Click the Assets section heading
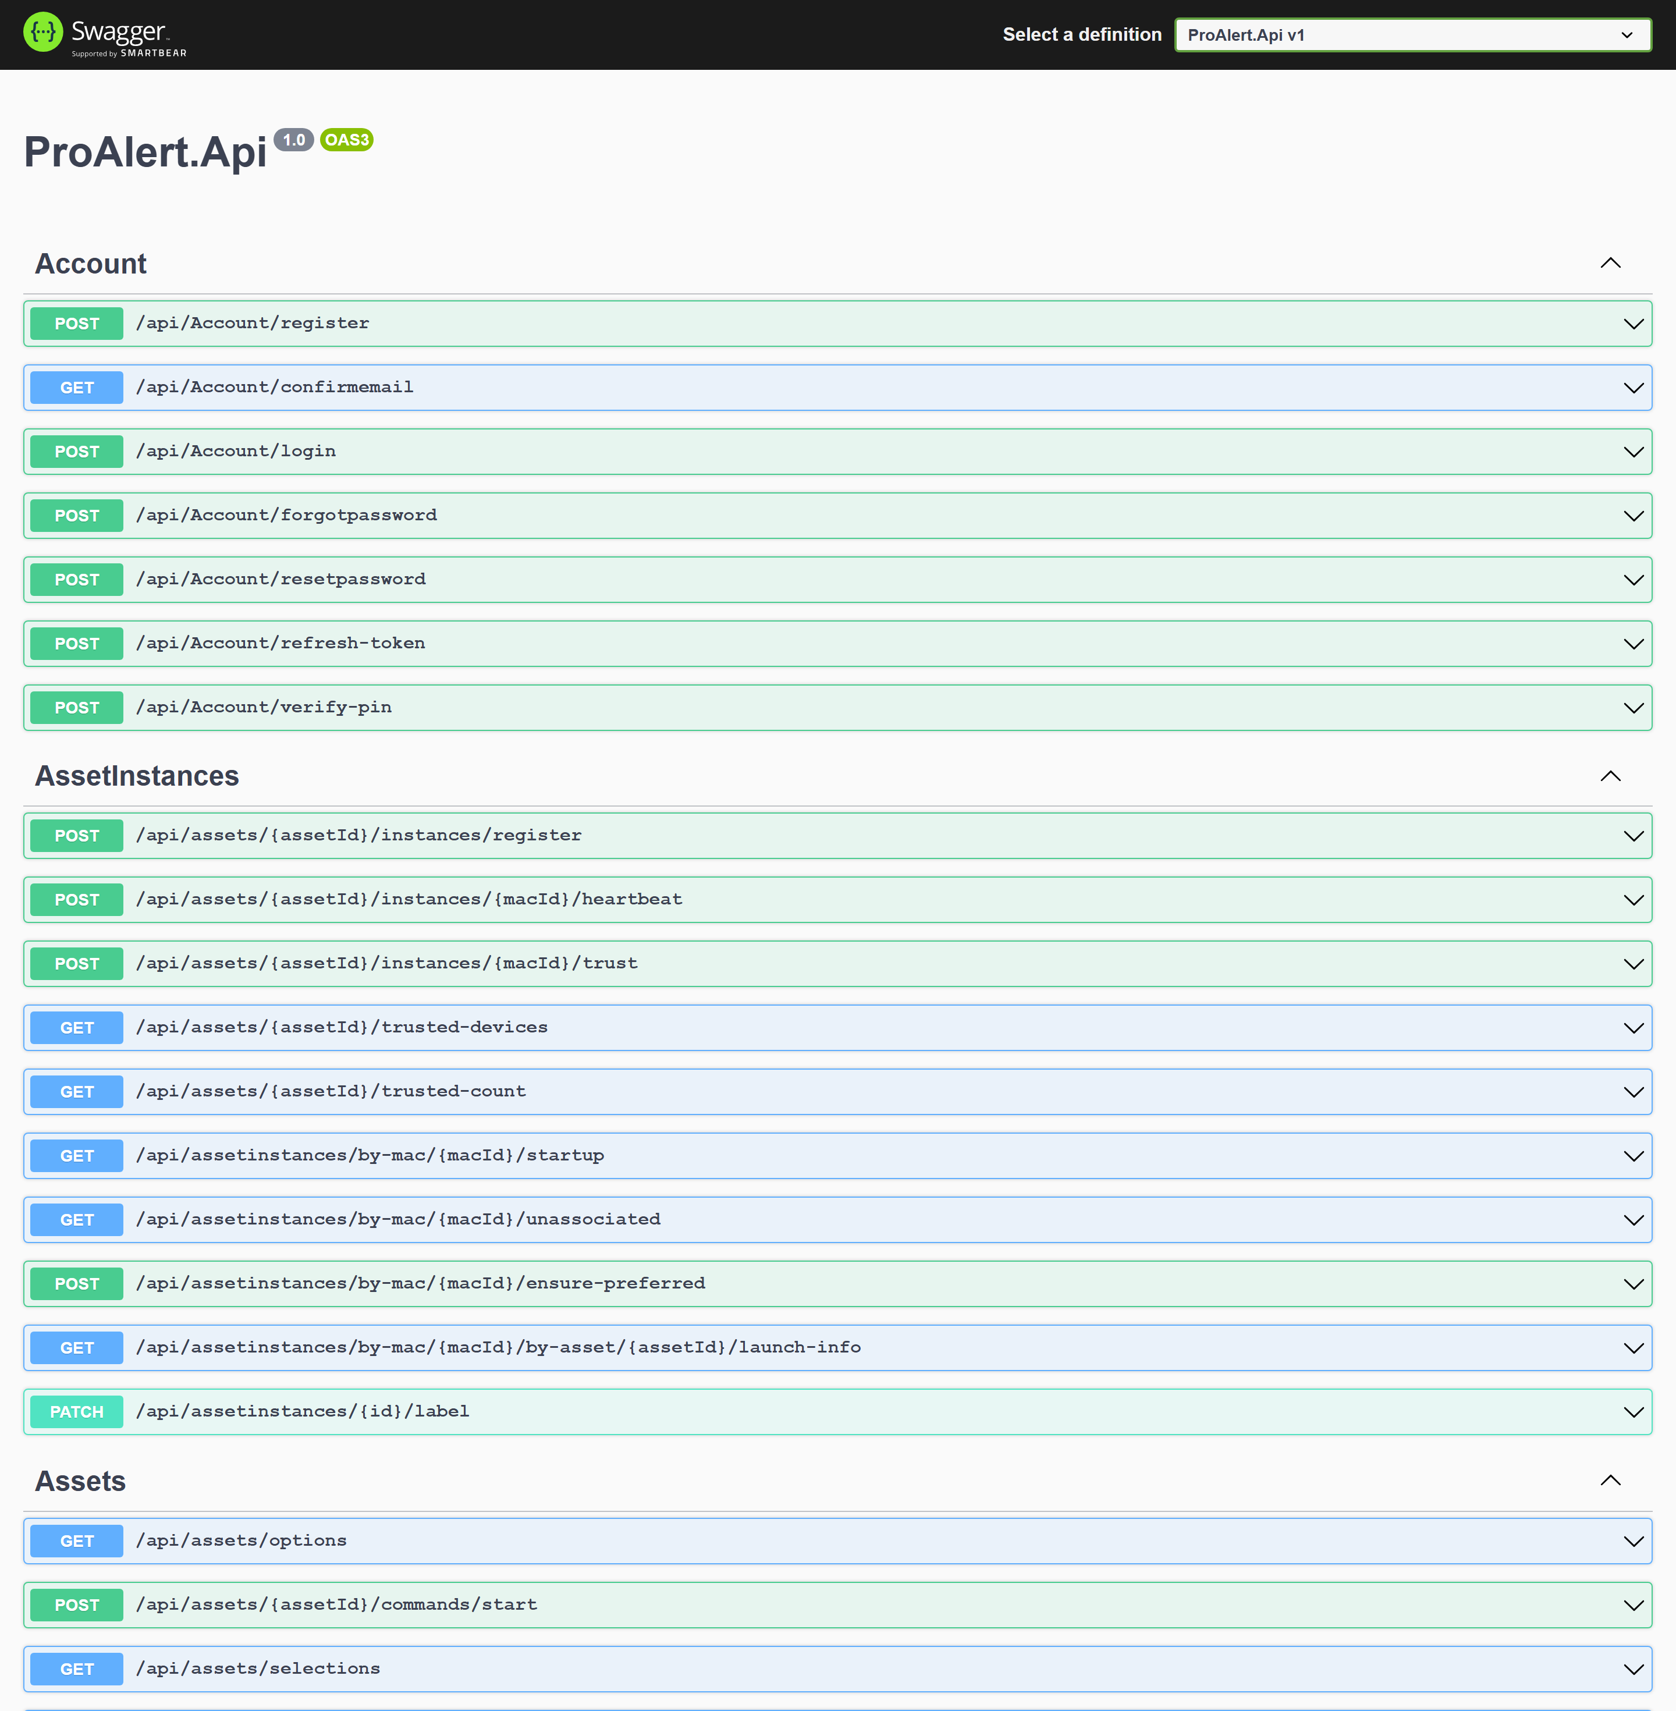The height and width of the screenshot is (1711, 1676). tap(80, 1481)
